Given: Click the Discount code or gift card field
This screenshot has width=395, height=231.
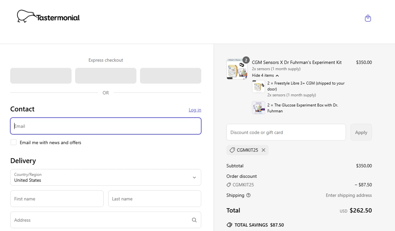Looking at the screenshot, I should (x=286, y=132).
